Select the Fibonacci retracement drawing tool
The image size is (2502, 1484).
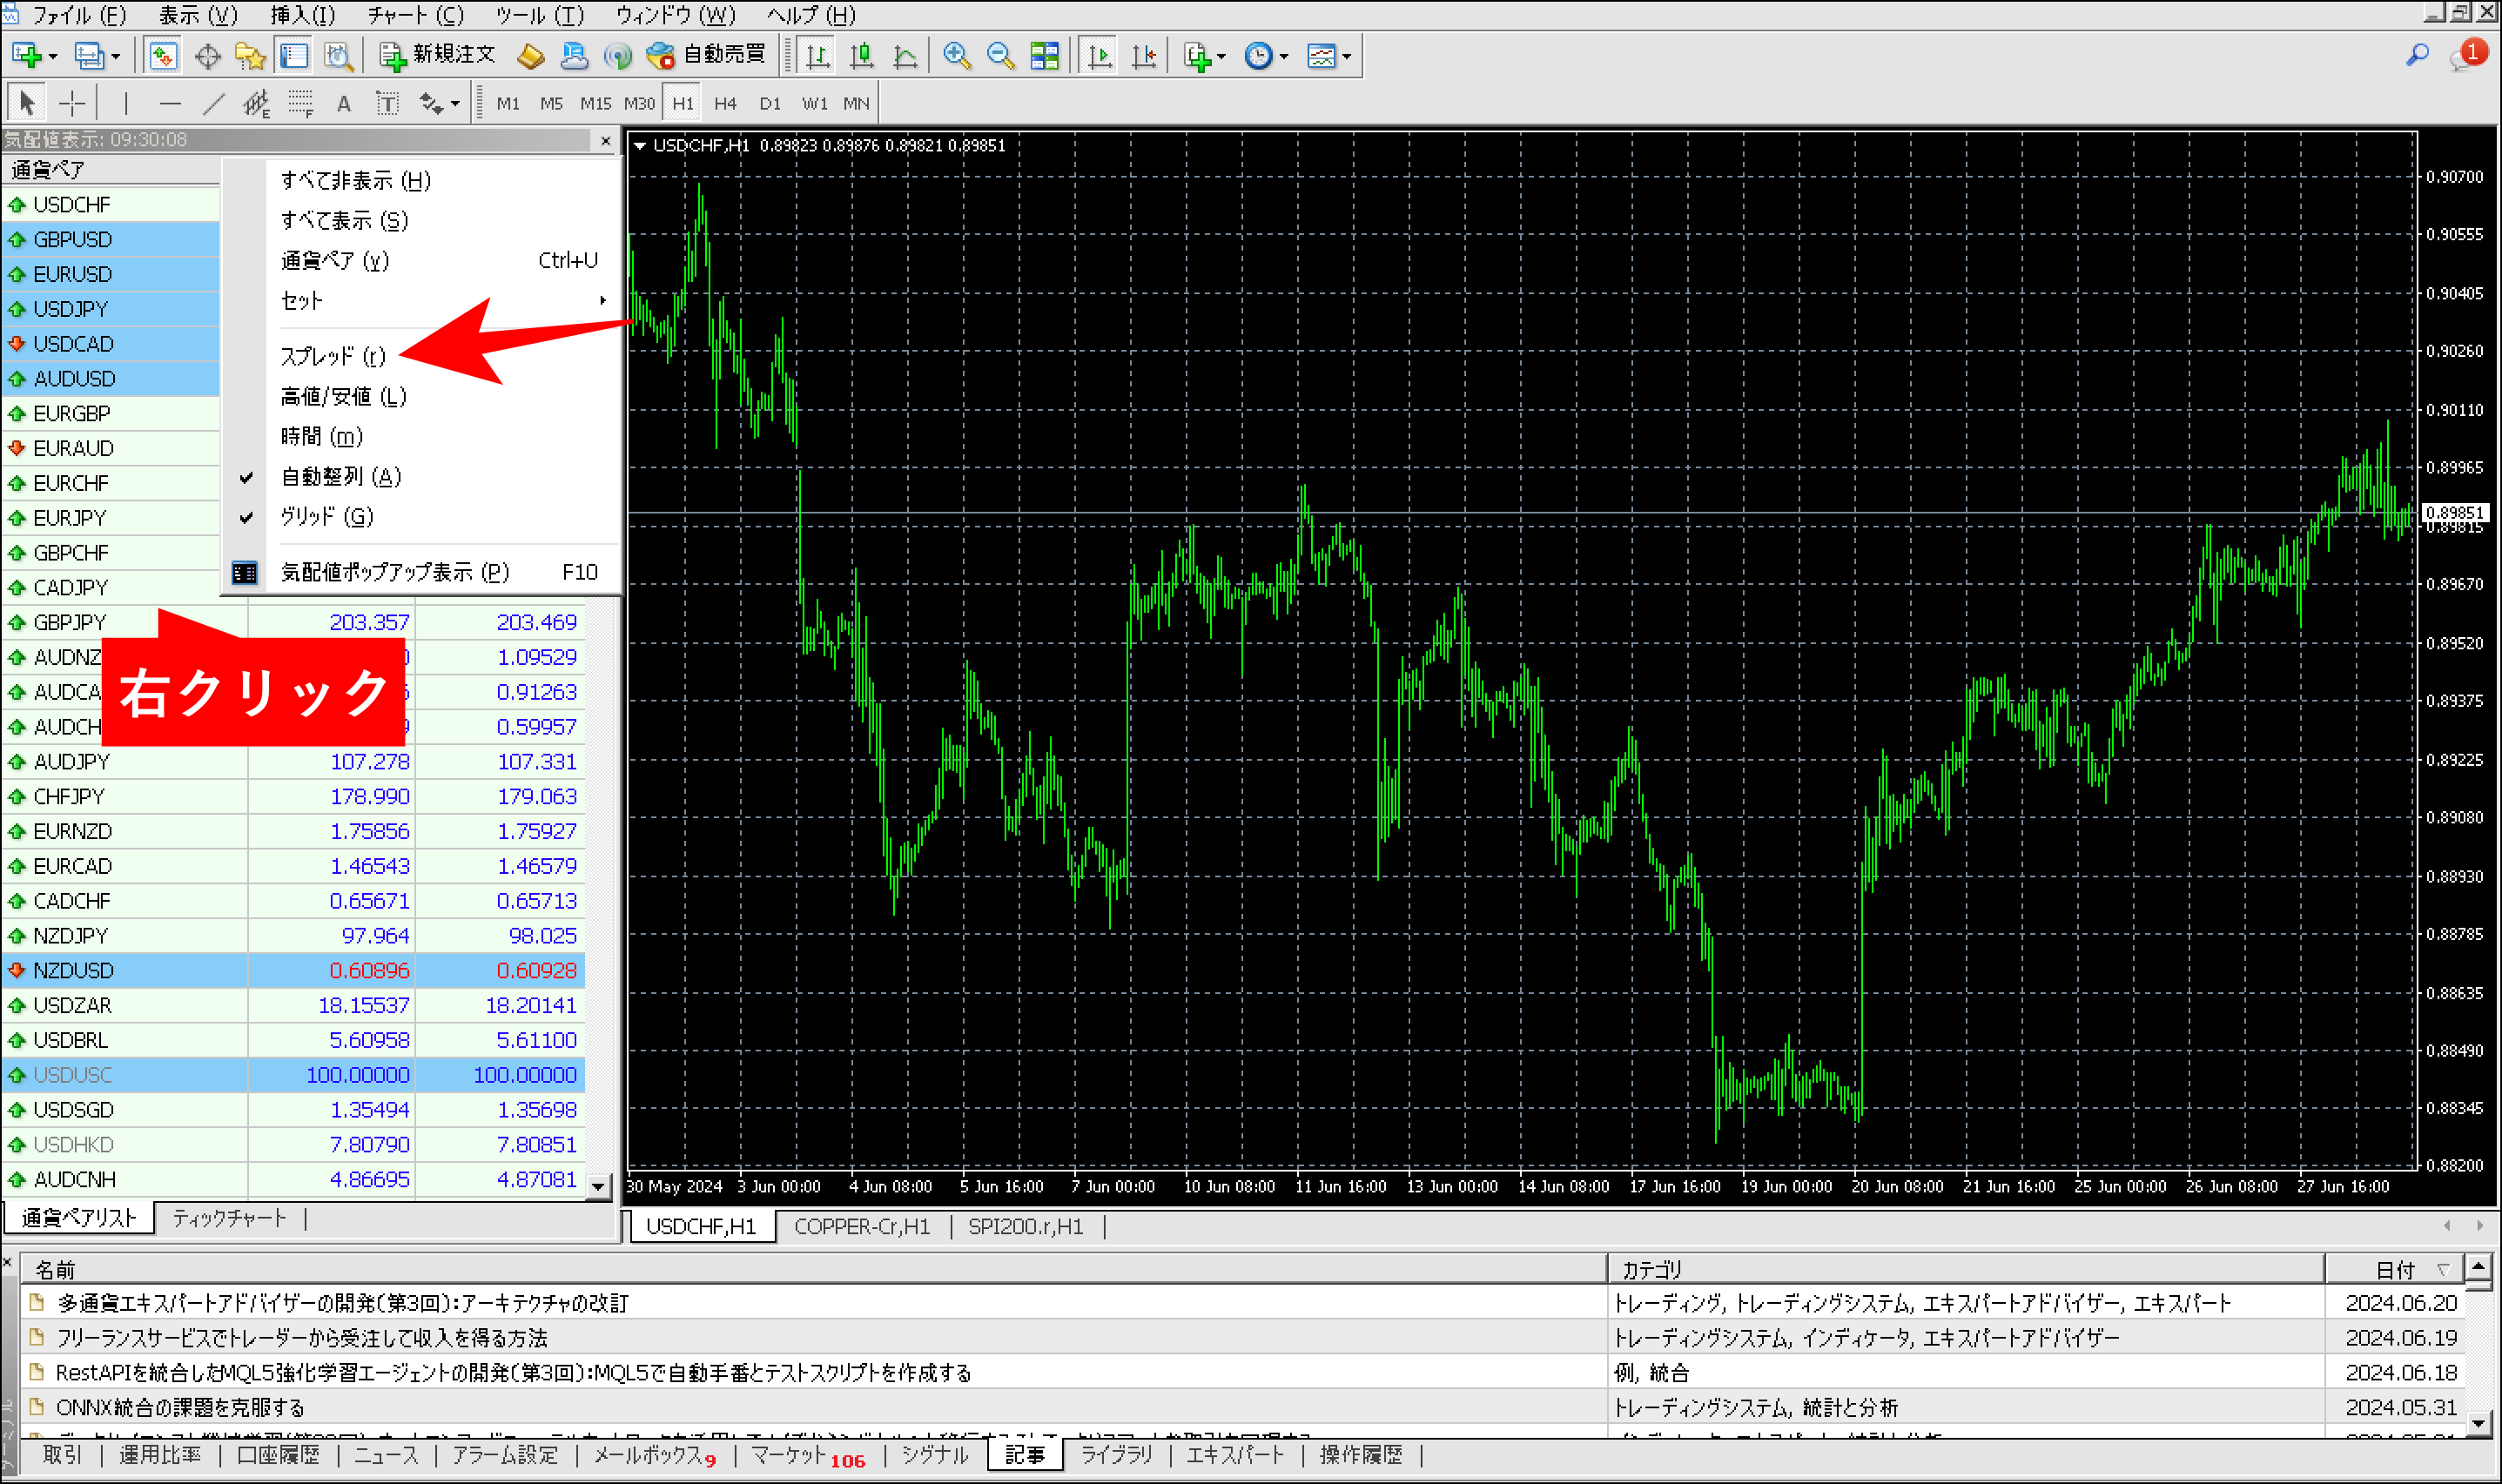pos(300,102)
